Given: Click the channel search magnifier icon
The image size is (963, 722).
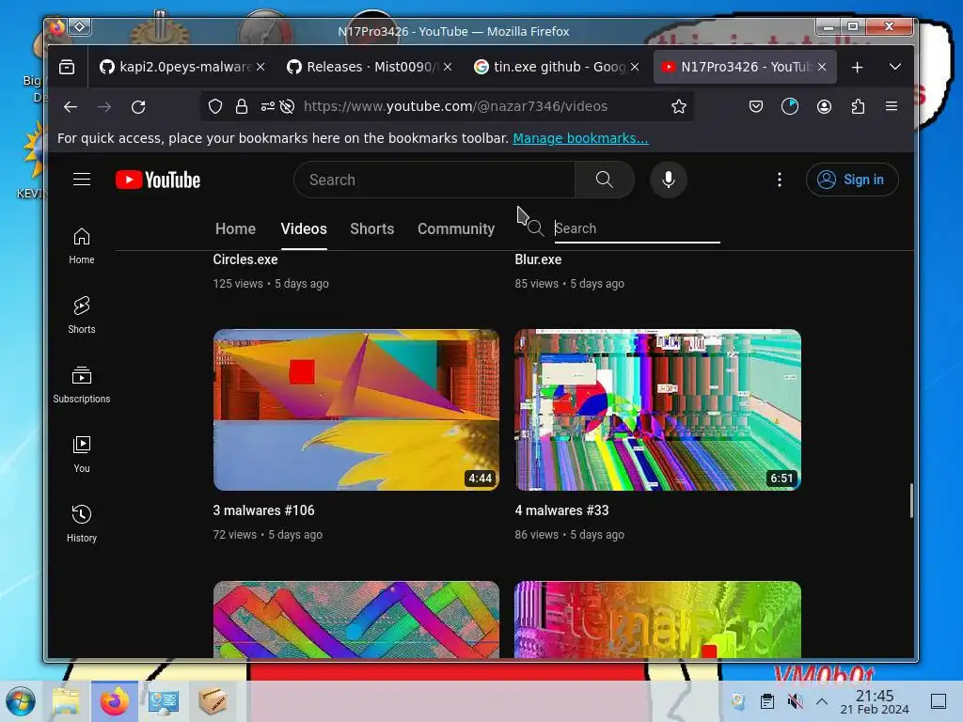Looking at the screenshot, I should [535, 228].
